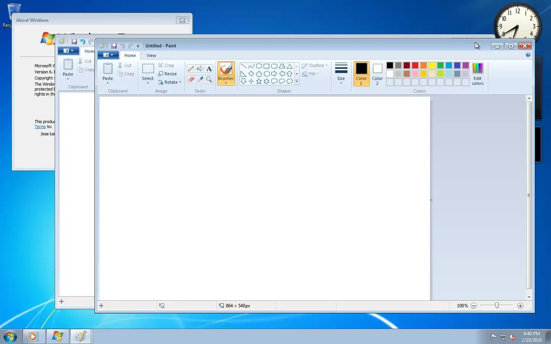
Task: Click the Save icon in Paint title bar
Action: tap(114, 46)
